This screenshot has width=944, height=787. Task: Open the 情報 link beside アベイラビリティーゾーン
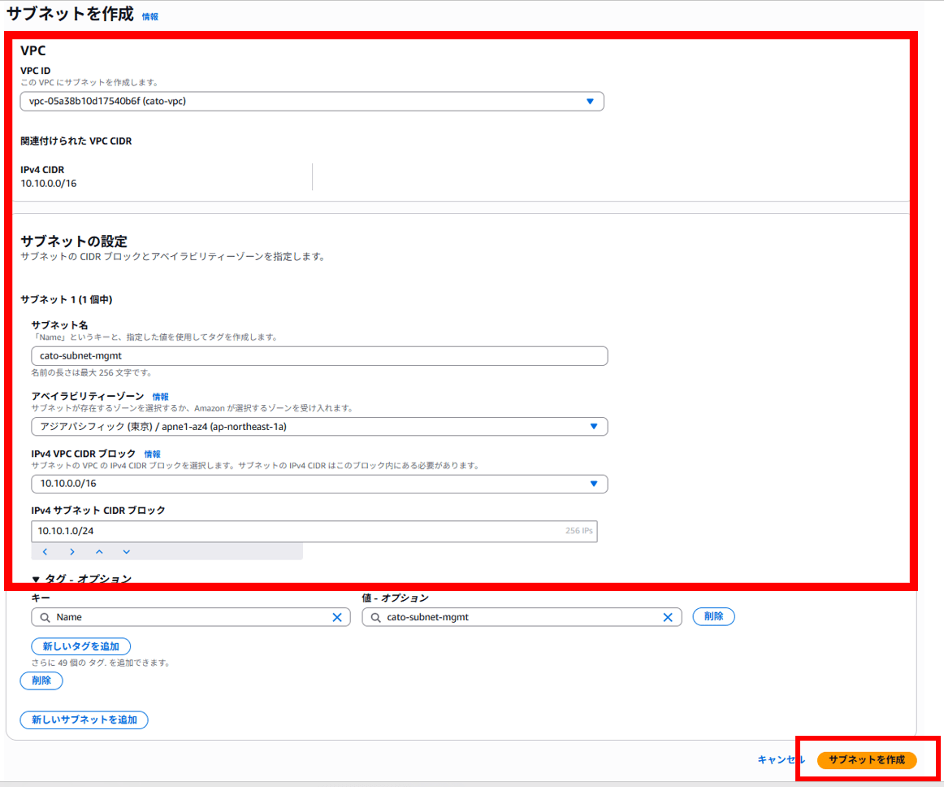click(159, 396)
